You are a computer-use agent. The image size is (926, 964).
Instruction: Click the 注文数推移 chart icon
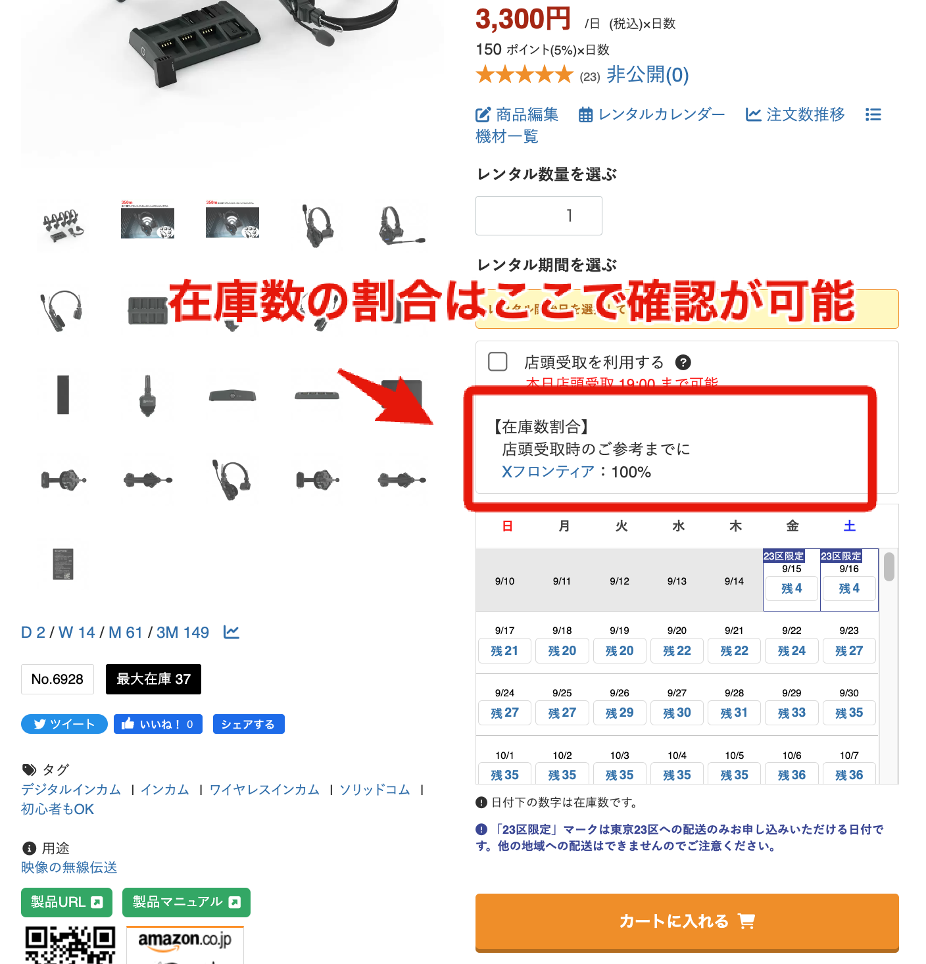pos(753,115)
